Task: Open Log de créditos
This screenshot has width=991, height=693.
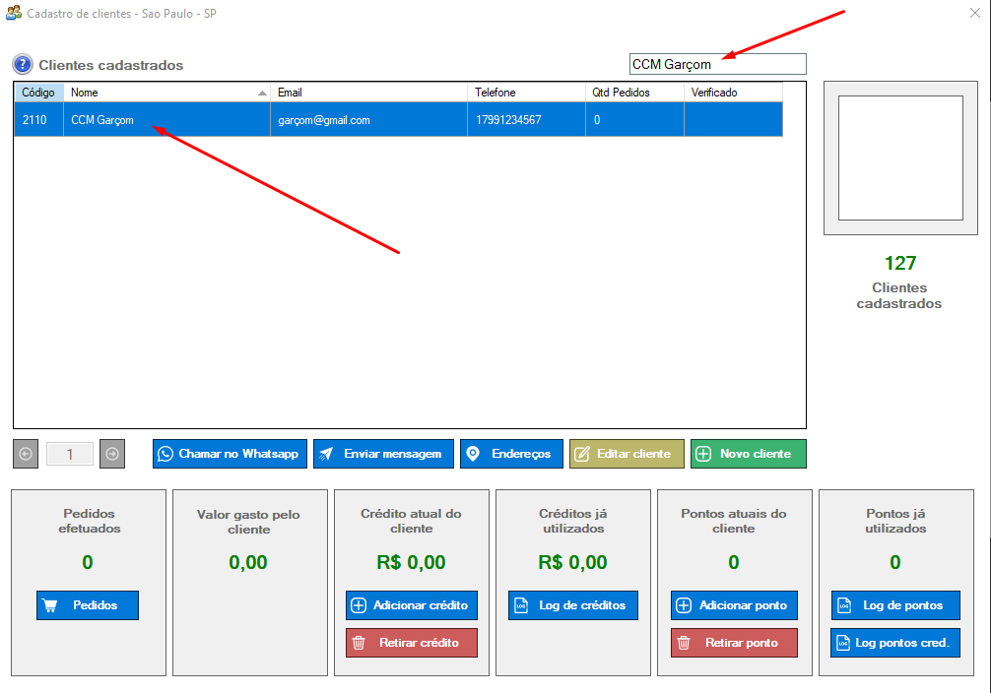Action: (572, 605)
